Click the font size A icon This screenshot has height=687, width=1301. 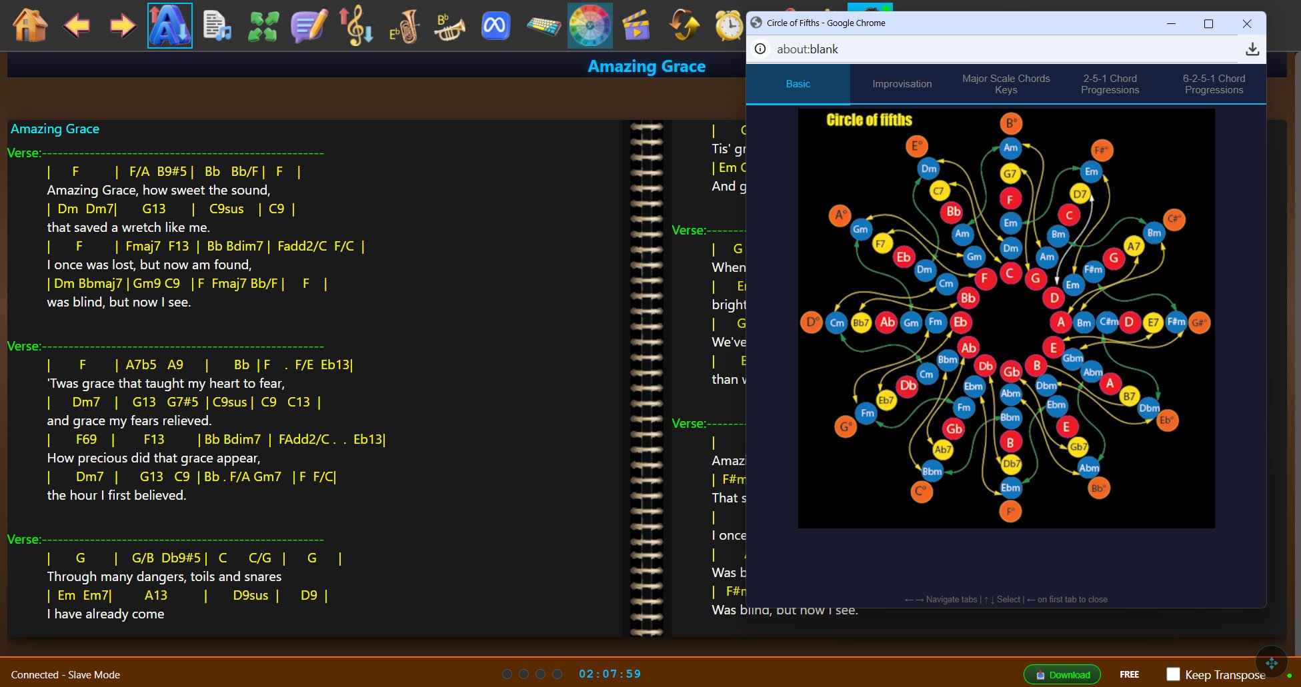pos(169,26)
